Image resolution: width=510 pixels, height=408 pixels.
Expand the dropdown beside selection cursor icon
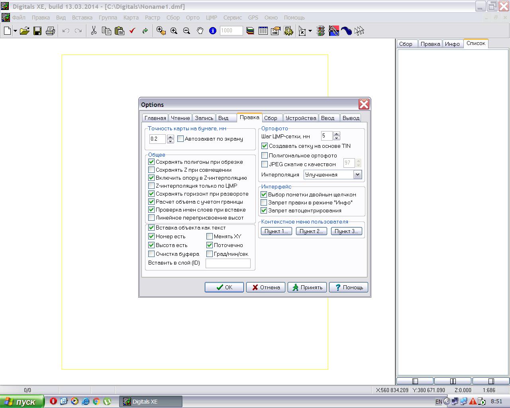[x=310, y=31]
